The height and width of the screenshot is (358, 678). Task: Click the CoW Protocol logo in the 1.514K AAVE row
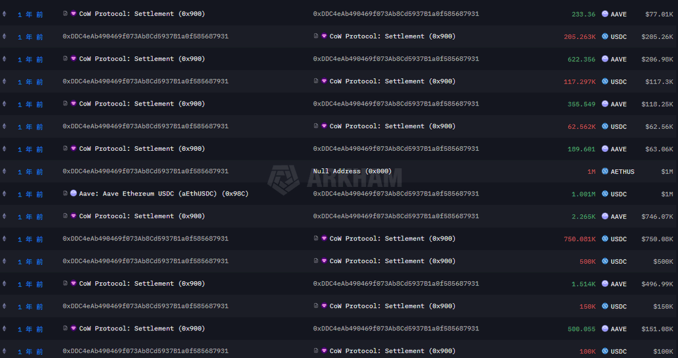[73, 283]
